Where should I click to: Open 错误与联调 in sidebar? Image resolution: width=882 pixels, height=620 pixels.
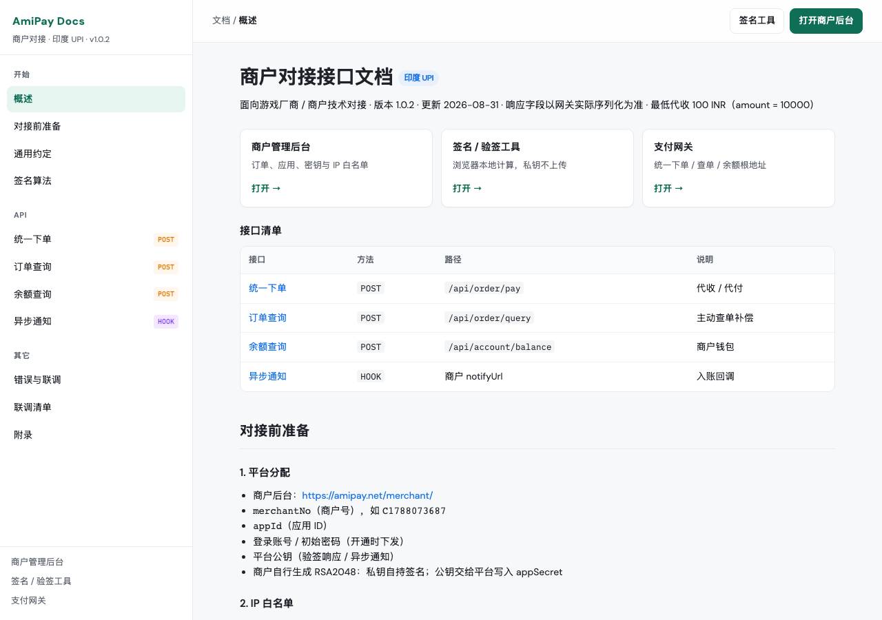[96, 380]
